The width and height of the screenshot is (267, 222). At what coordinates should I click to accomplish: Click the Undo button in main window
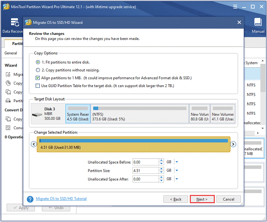(x=56, y=208)
